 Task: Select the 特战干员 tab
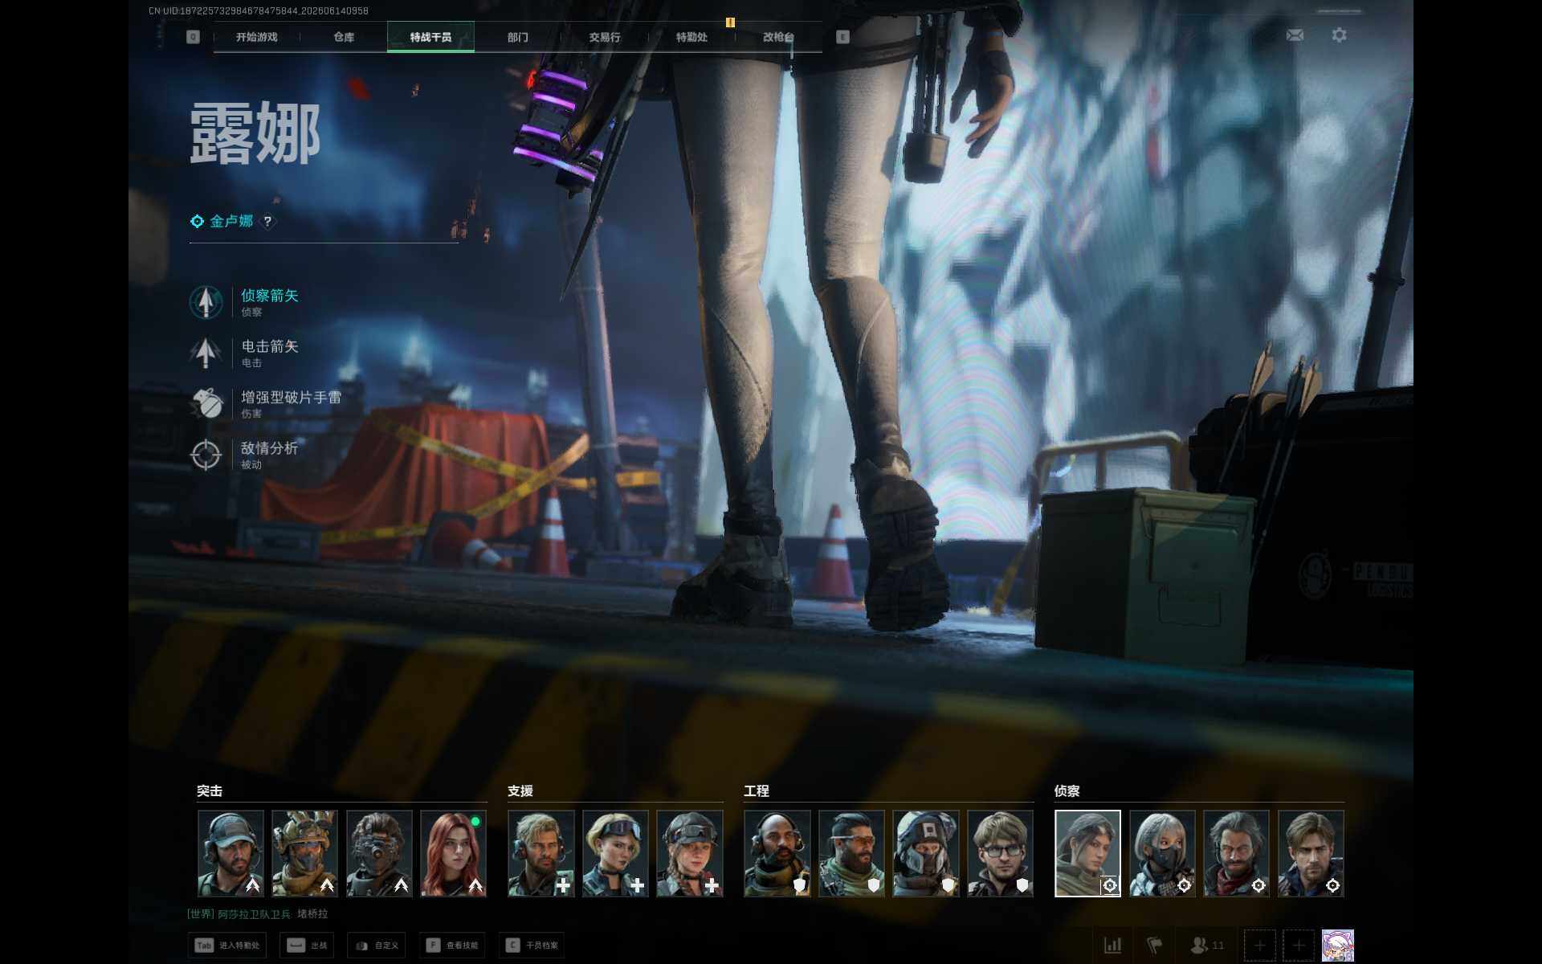pyautogui.click(x=430, y=37)
